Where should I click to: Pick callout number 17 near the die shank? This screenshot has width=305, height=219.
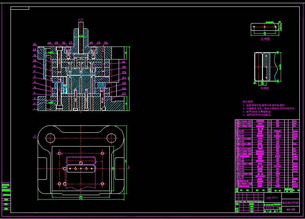coord(70,43)
